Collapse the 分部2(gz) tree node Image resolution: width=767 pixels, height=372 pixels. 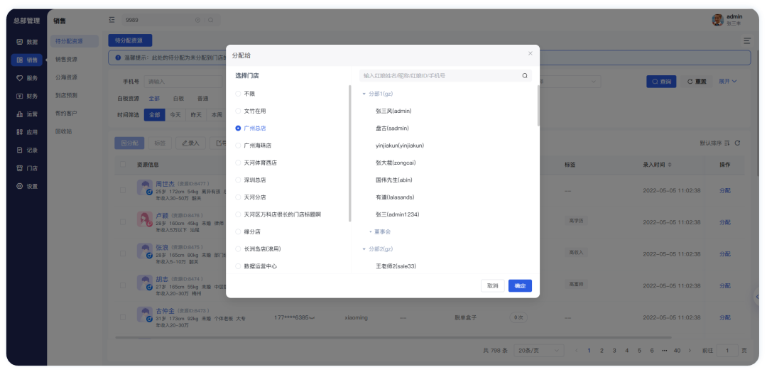pyautogui.click(x=364, y=248)
